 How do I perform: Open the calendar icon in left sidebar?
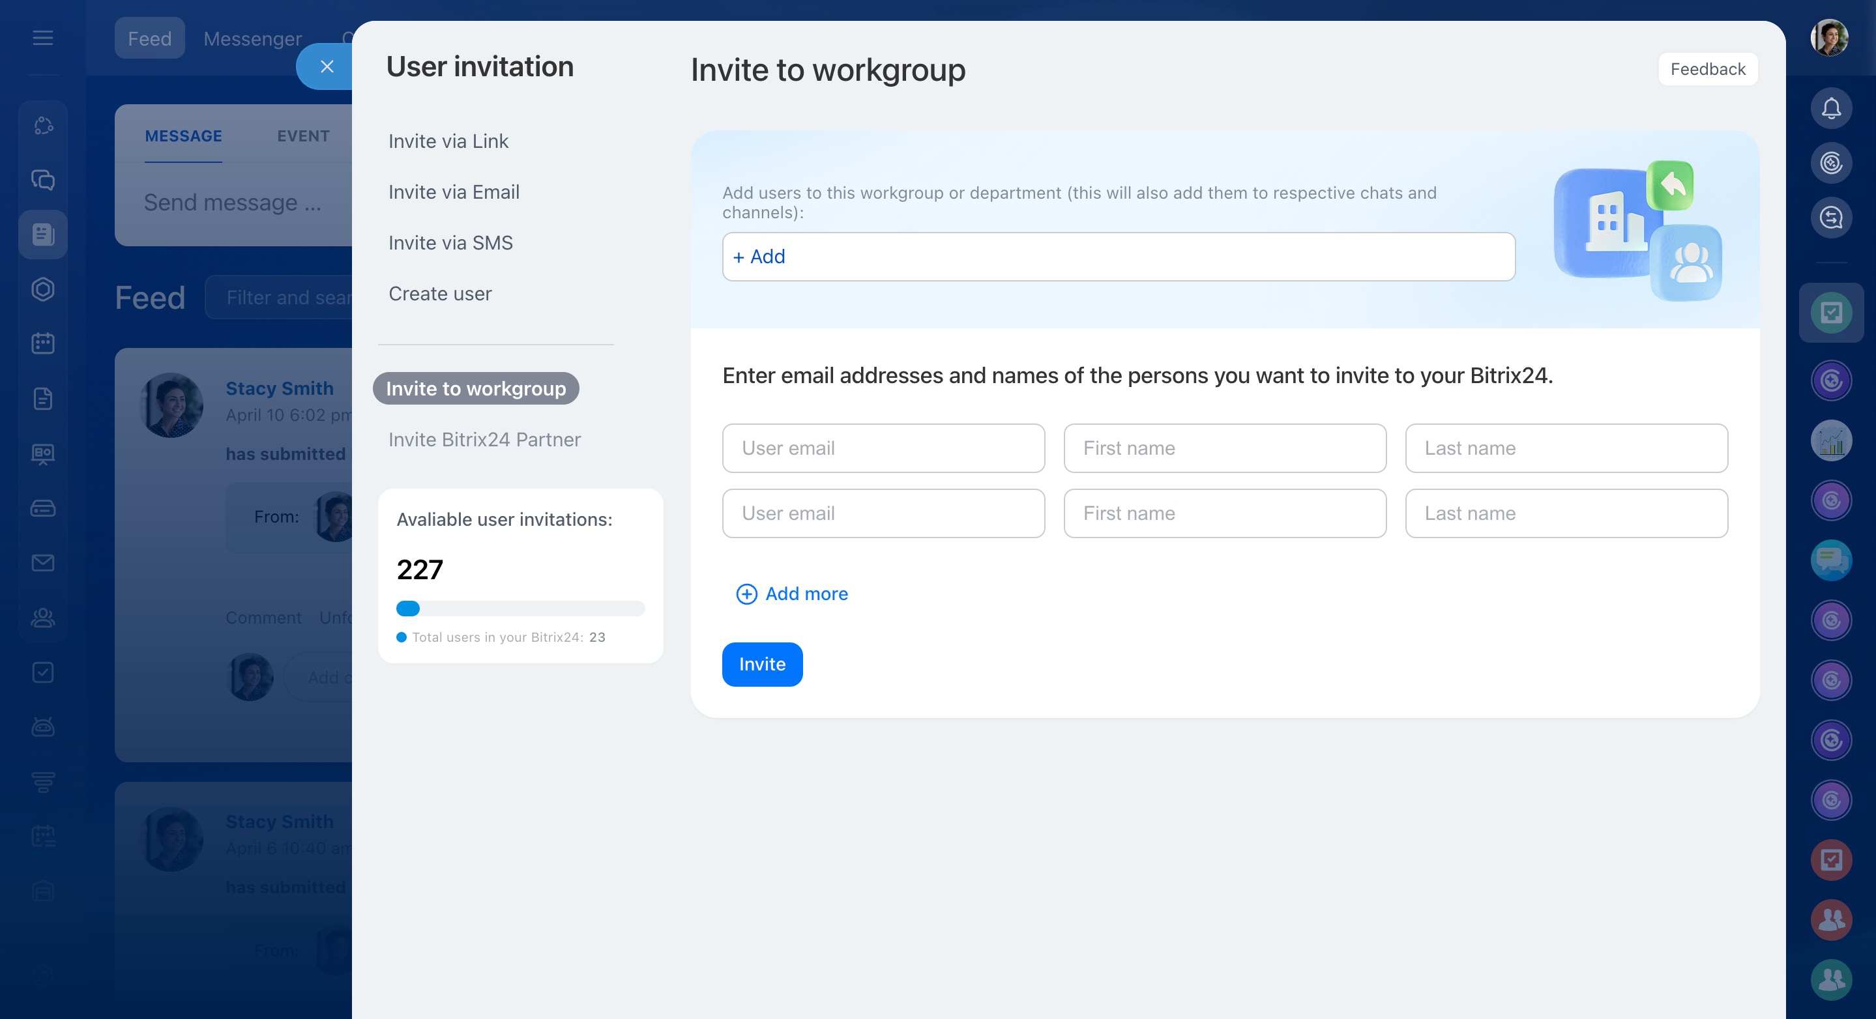pos(43,343)
